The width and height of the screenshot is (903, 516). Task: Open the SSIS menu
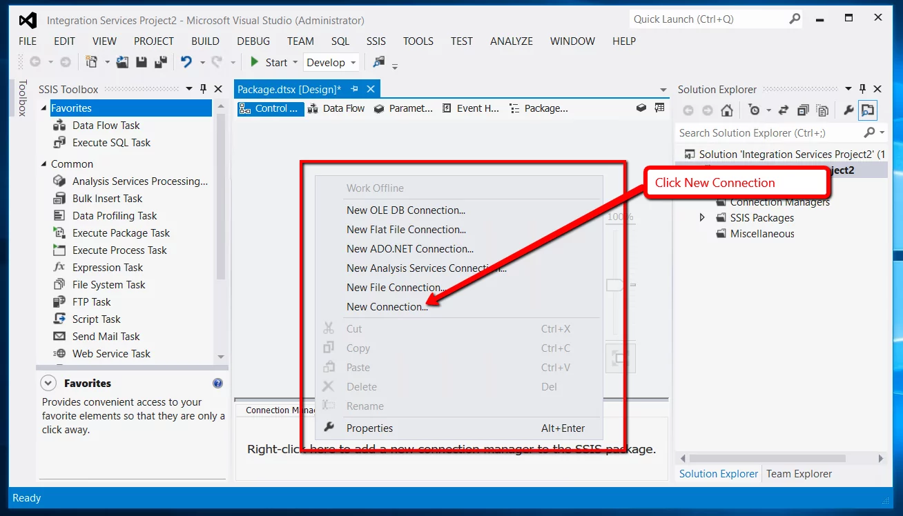(376, 41)
